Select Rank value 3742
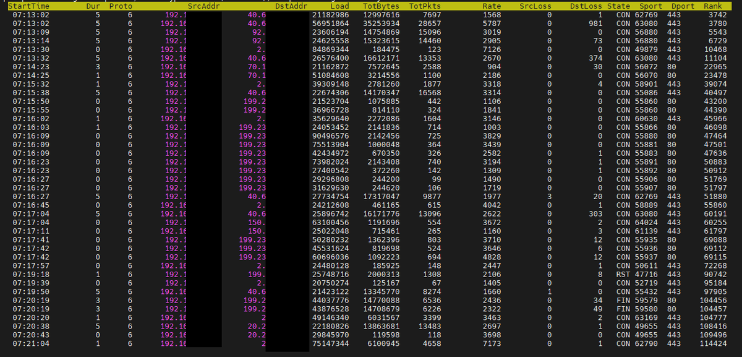This screenshot has width=742, height=357. (717, 14)
